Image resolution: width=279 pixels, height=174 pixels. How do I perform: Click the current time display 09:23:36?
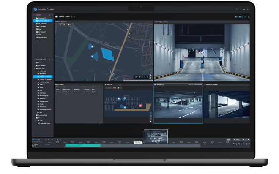[36, 140]
